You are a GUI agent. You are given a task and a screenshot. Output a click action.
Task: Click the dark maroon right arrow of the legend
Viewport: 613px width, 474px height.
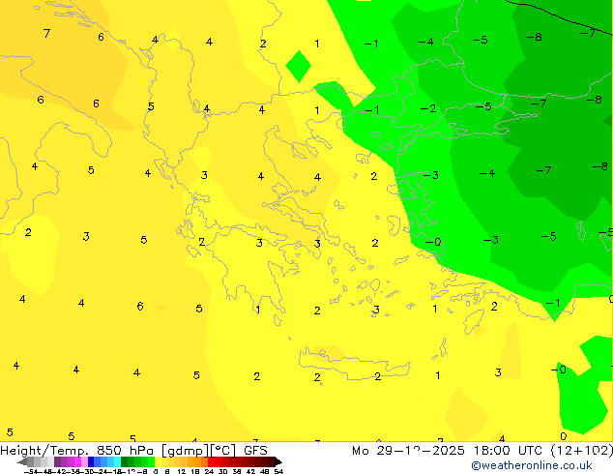tap(278, 461)
